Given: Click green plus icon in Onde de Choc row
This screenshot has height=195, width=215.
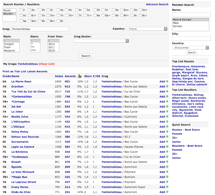Looking at the screenshot, I should pos(167,192).
